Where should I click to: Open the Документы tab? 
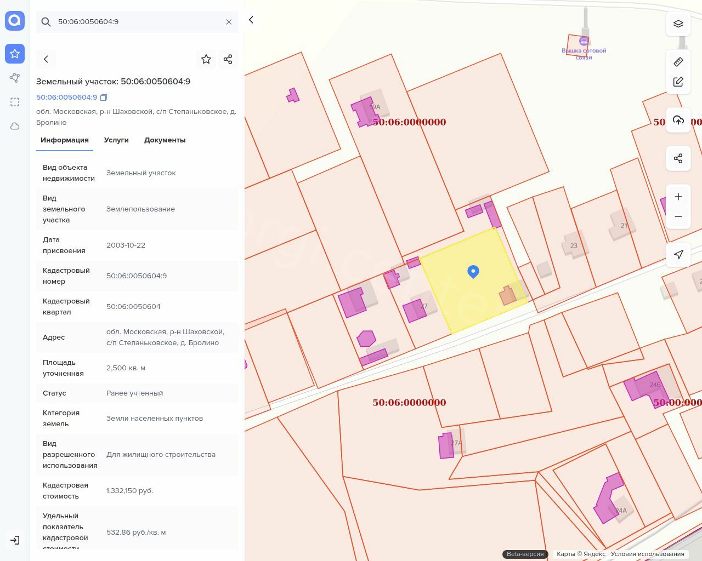tap(165, 140)
